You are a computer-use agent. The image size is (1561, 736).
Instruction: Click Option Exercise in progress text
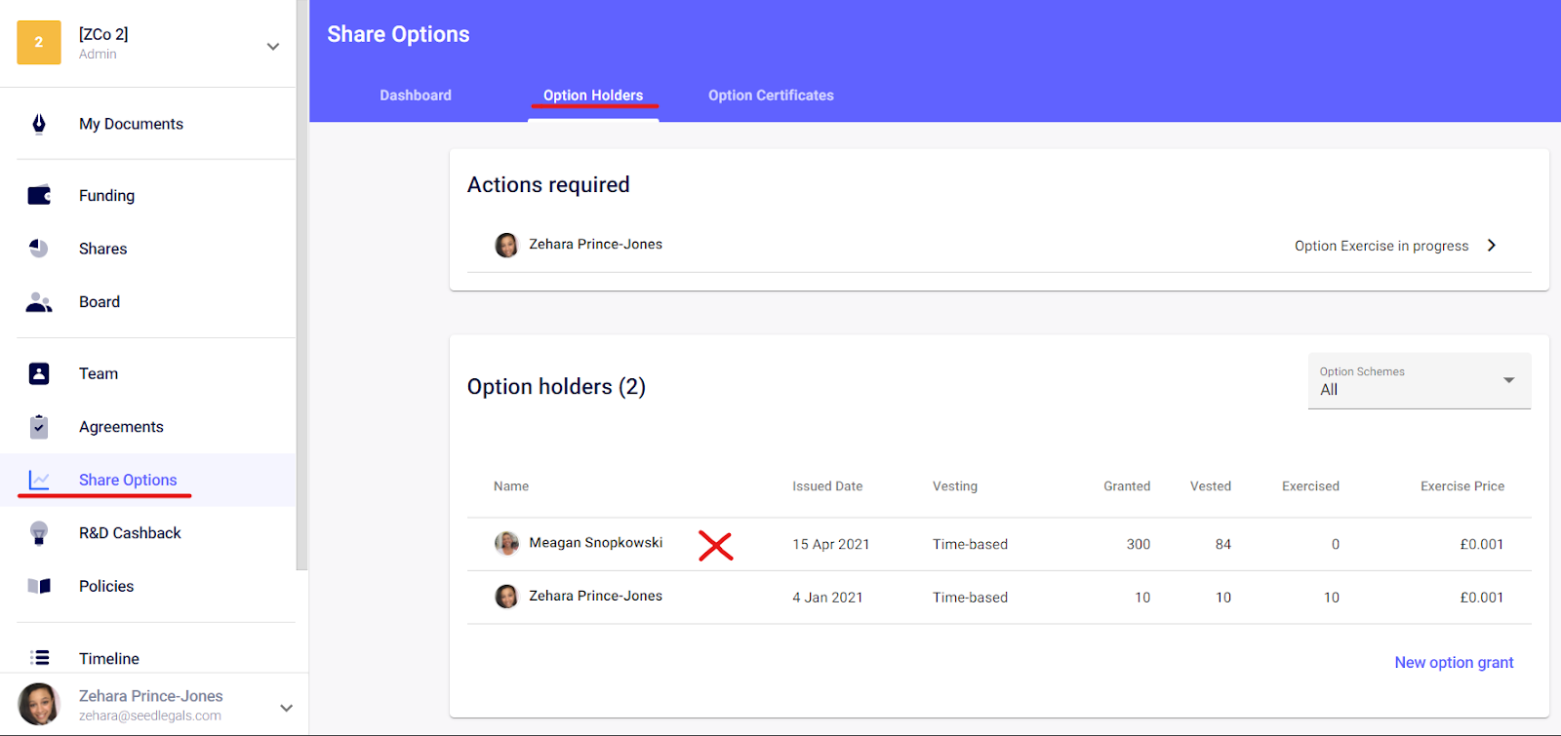pos(1381,246)
